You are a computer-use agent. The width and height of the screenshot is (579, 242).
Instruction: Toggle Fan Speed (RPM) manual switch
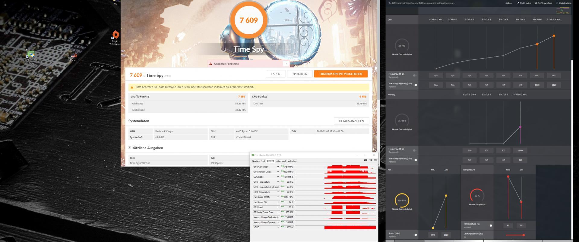415,235
